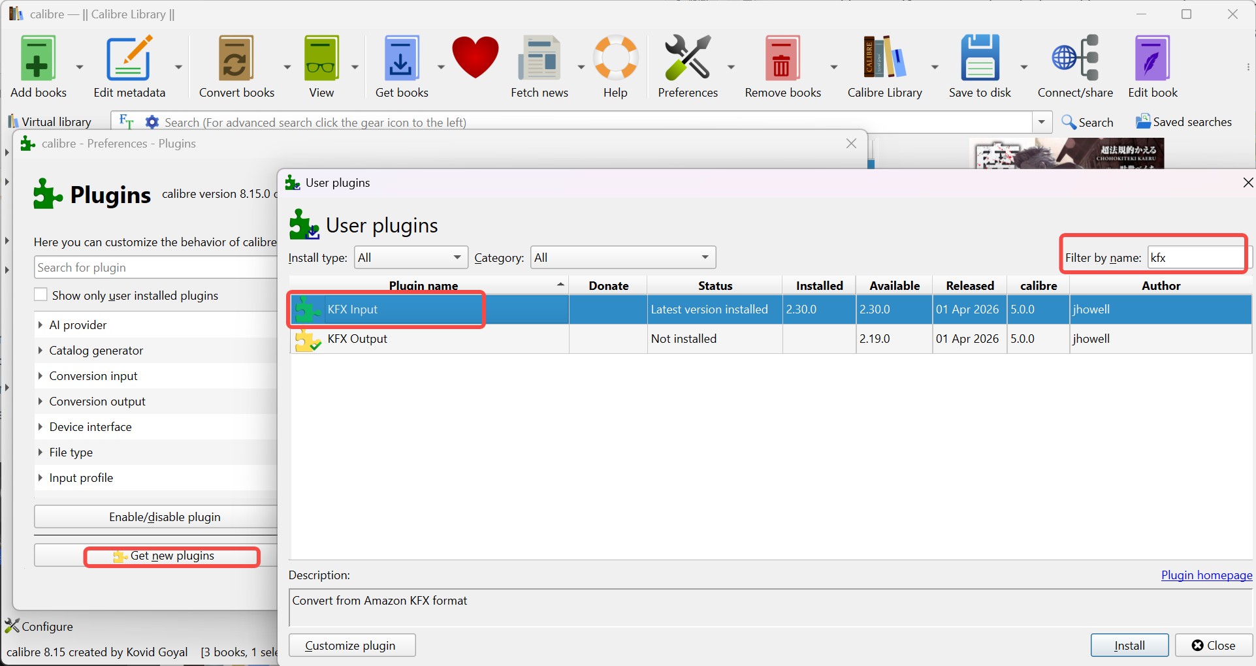Viewport: 1256px width, 666px height.
Task: Open Connect/share
Action: tap(1075, 59)
